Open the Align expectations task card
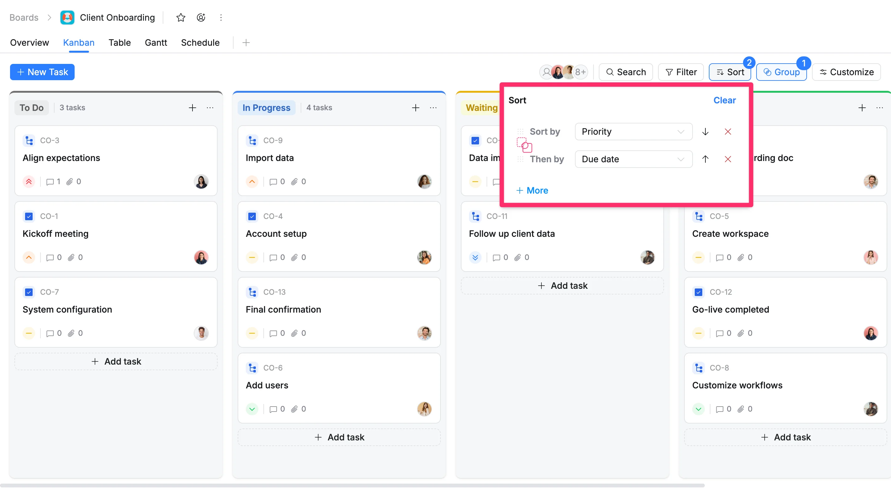This screenshot has width=891, height=488. tap(116, 161)
